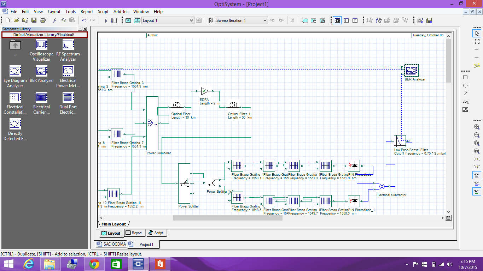Viewport: 483px width, 271px height.
Task: Click the Low Pass Bessel Filter block
Action: [400, 141]
